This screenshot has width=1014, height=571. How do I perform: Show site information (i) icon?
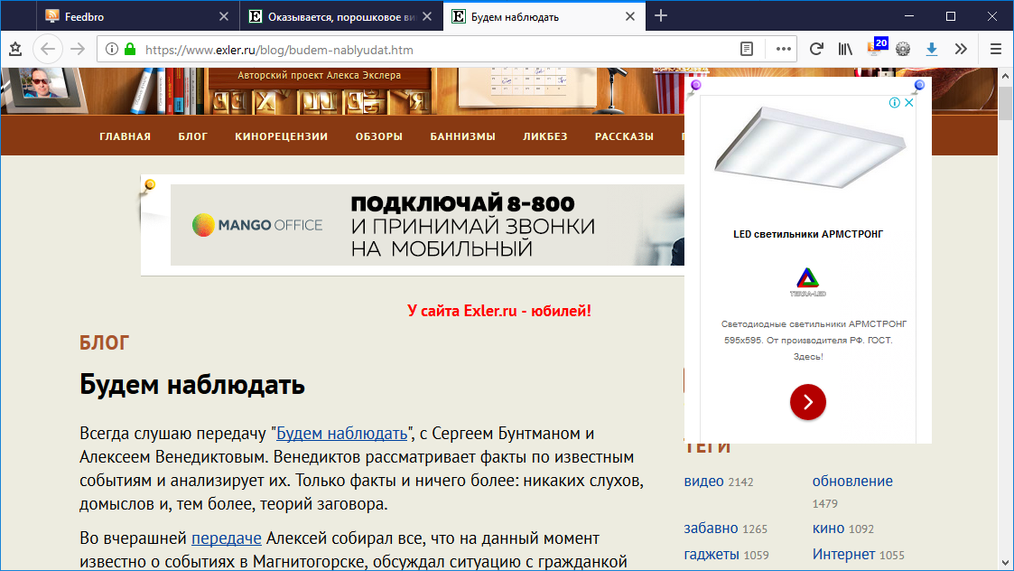(112, 49)
